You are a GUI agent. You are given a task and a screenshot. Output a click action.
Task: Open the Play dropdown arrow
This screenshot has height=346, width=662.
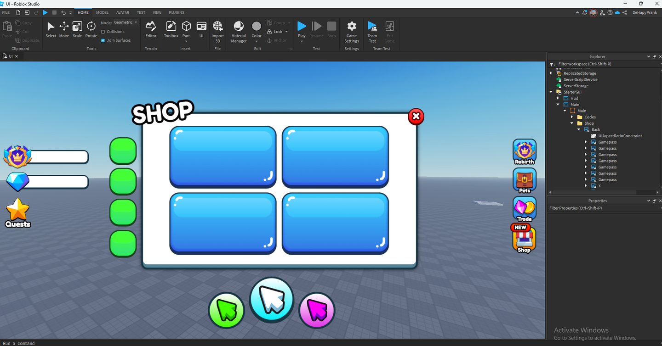[x=302, y=41]
